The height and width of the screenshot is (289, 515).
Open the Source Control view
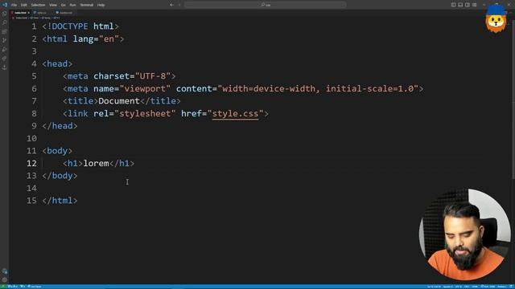(x=4, y=40)
